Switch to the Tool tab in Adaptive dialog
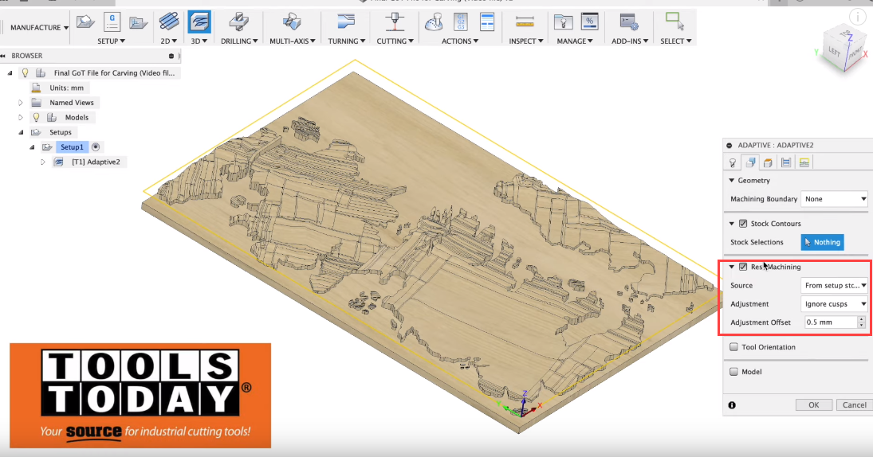This screenshot has height=457, width=873. [x=733, y=162]
